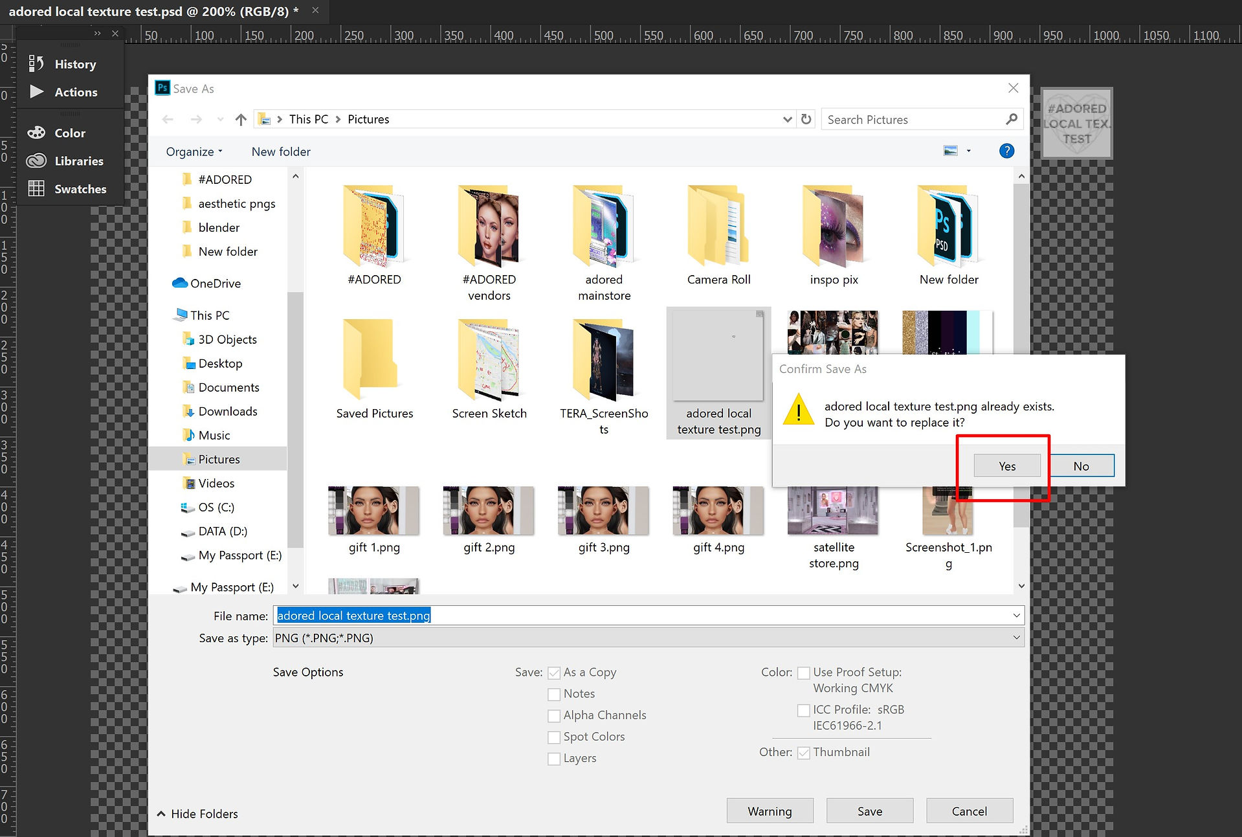Click the search magnifier icon
This screenshot has height=837, width=1242.
(1012, 119)
